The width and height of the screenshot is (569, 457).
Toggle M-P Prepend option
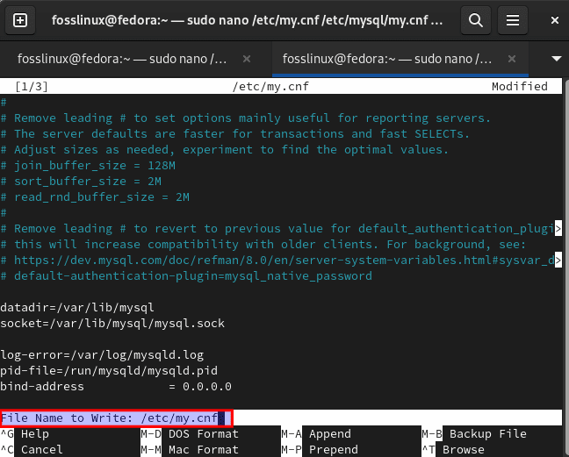(320, 449)
